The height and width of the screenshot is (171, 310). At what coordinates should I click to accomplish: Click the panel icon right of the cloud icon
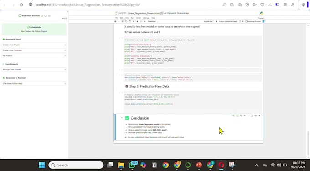(49, 15)
